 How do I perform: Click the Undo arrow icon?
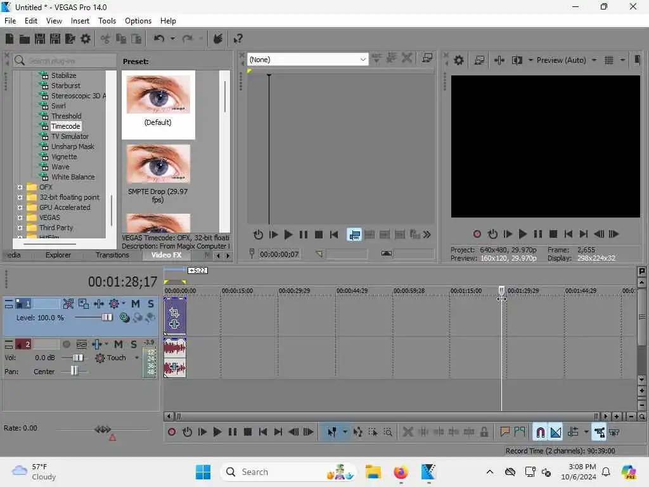click(159, 39)
